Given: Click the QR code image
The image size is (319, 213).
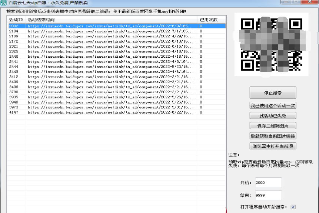Looking at the screenshot, I should click(x=271, y=43).
